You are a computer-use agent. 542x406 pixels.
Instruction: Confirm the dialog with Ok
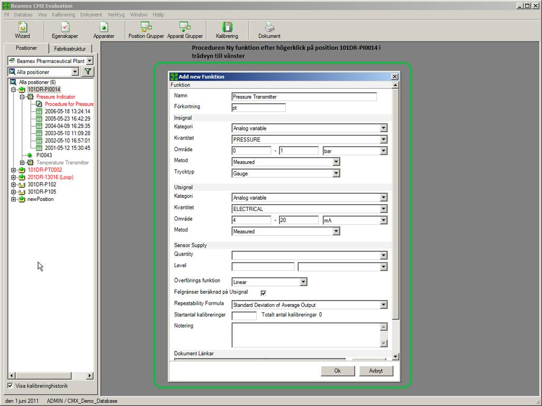(338, 370)
